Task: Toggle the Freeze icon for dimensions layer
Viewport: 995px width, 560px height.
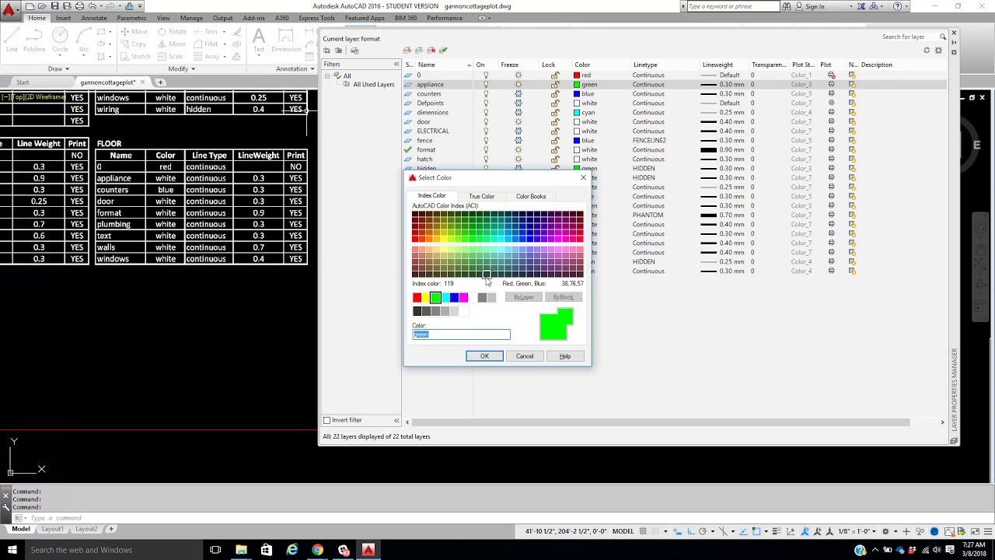Action: pyautogui.click(x=518, y=113)
